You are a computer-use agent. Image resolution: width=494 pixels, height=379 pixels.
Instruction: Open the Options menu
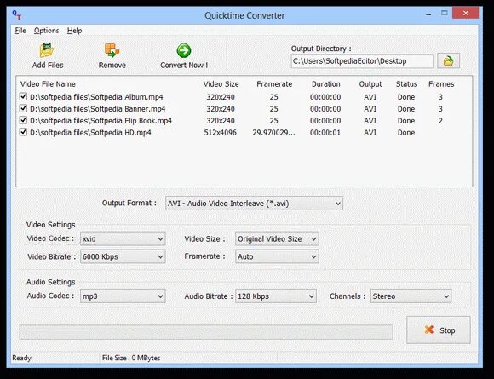pyautogui.click(x=46, y=31)
